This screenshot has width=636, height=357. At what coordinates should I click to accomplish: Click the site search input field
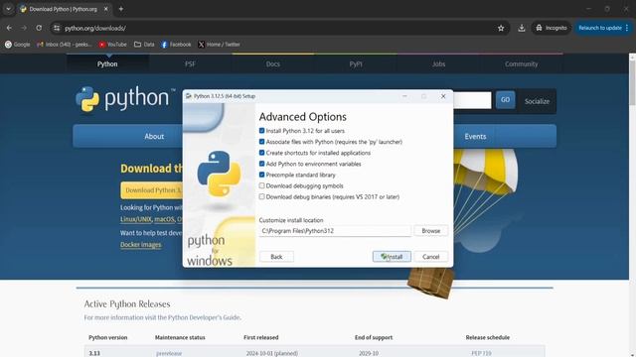(x=472, y=100)
